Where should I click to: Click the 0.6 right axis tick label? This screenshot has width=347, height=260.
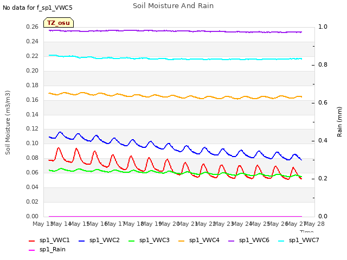tap(323, 102)
